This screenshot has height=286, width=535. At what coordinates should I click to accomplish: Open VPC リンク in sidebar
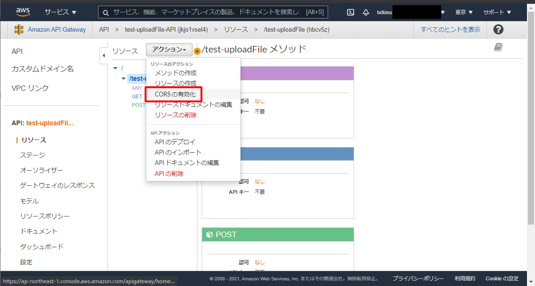(30, 88)
